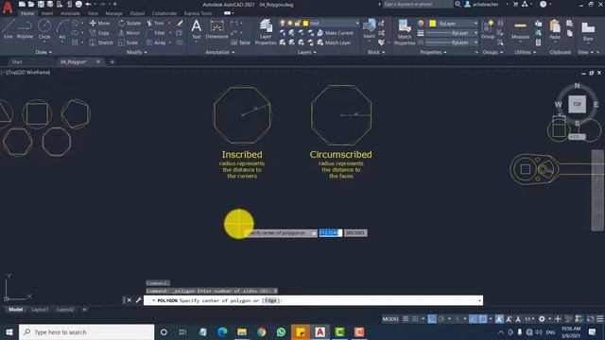Click the Undo arrow in quick access toolbar
Image resolution: width=605 pixels, height=340 pixels.
tap(88, 4)
